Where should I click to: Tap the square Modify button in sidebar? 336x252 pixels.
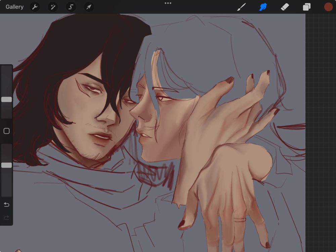(x=6, y=131)
